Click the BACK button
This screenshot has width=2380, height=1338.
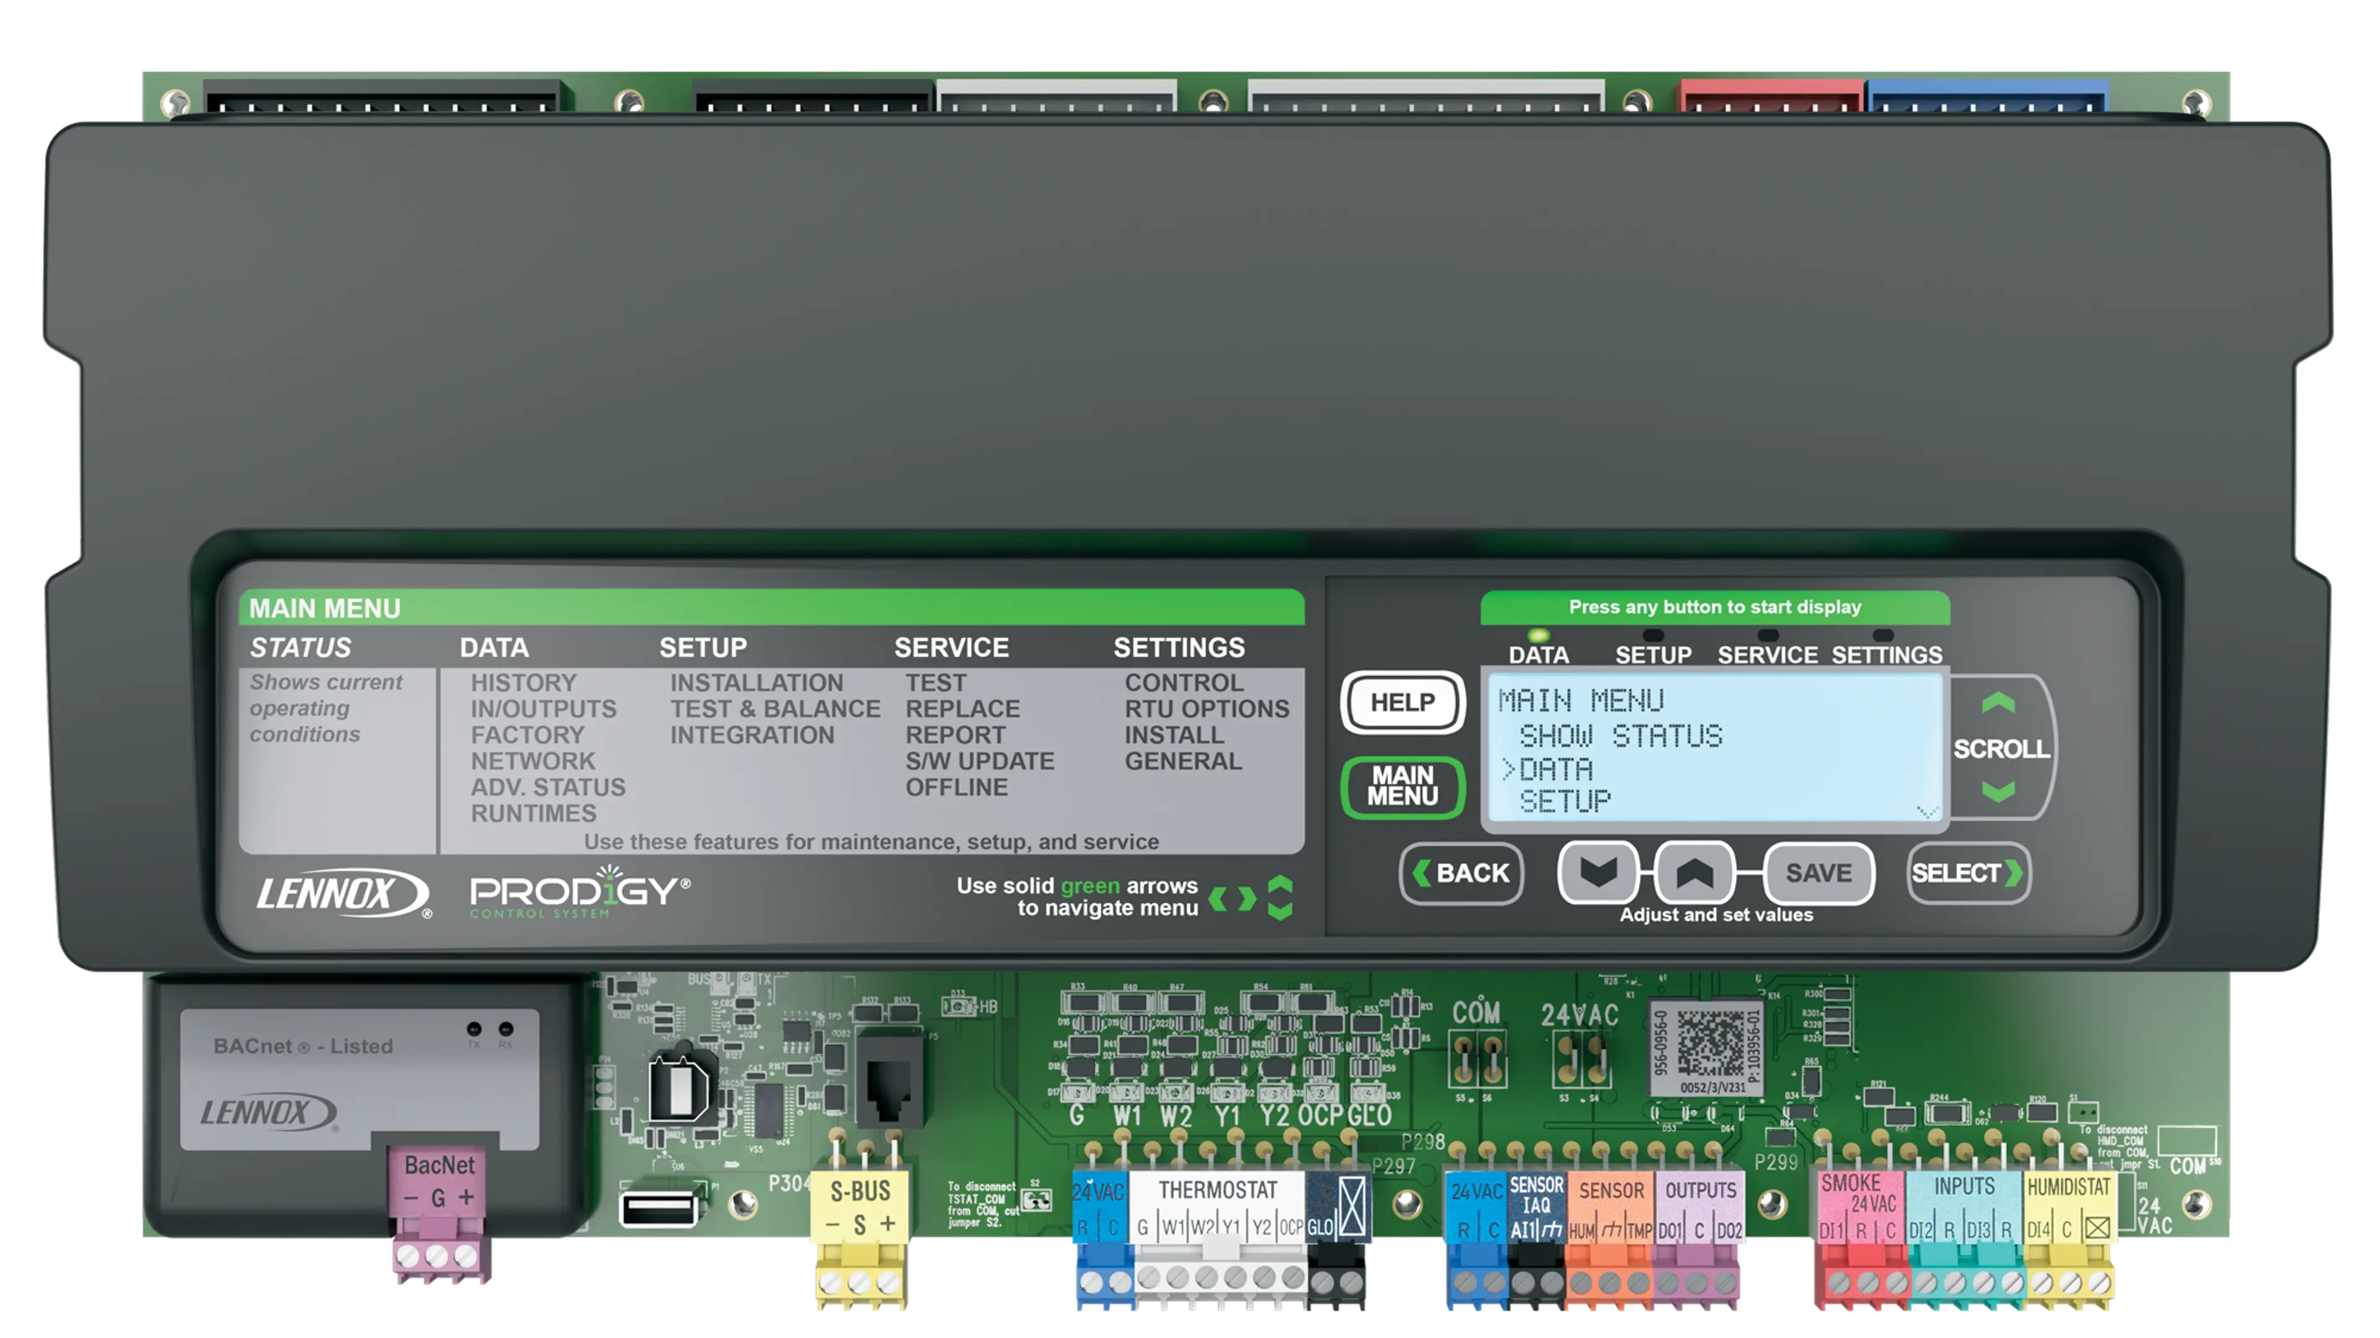[1461, 873]
